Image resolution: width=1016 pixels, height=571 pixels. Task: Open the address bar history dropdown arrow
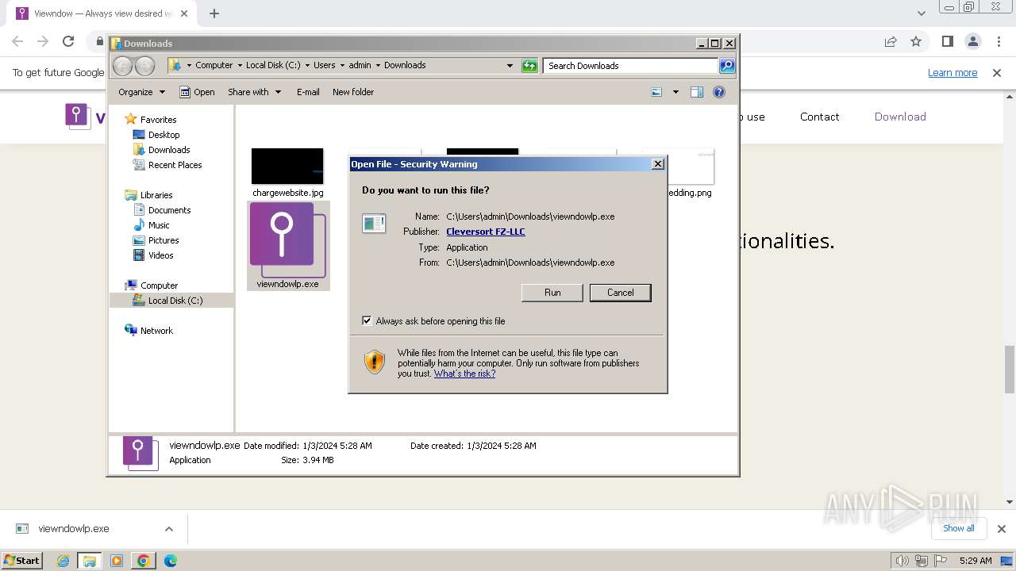coord(510,66)
